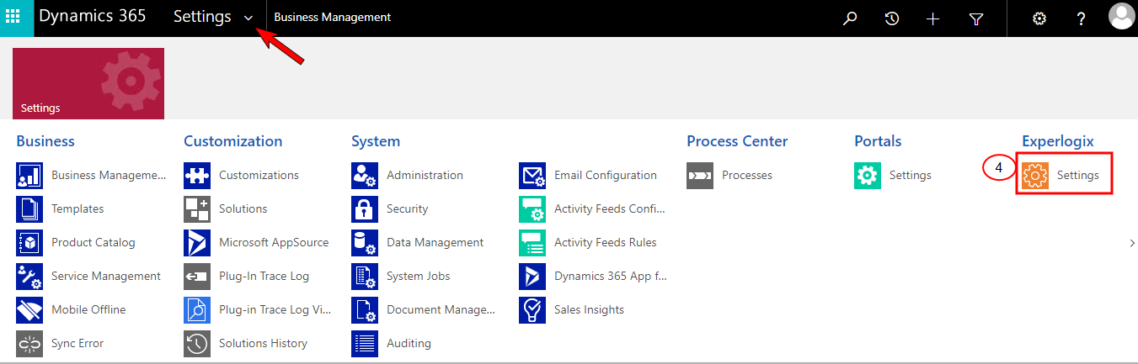This screenshot has height=364, width=1138.
Task: Open the advanced find funnel icon
Action: (x=976, y=18)
